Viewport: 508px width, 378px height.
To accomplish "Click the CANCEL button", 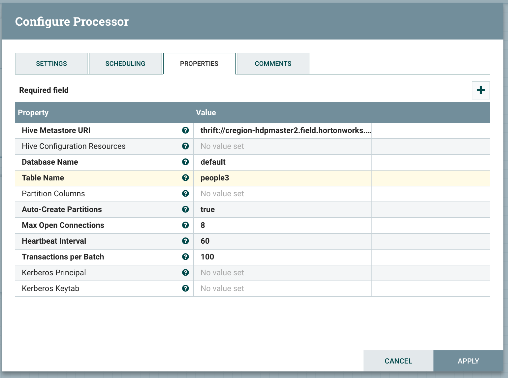I will pos(398,361).
